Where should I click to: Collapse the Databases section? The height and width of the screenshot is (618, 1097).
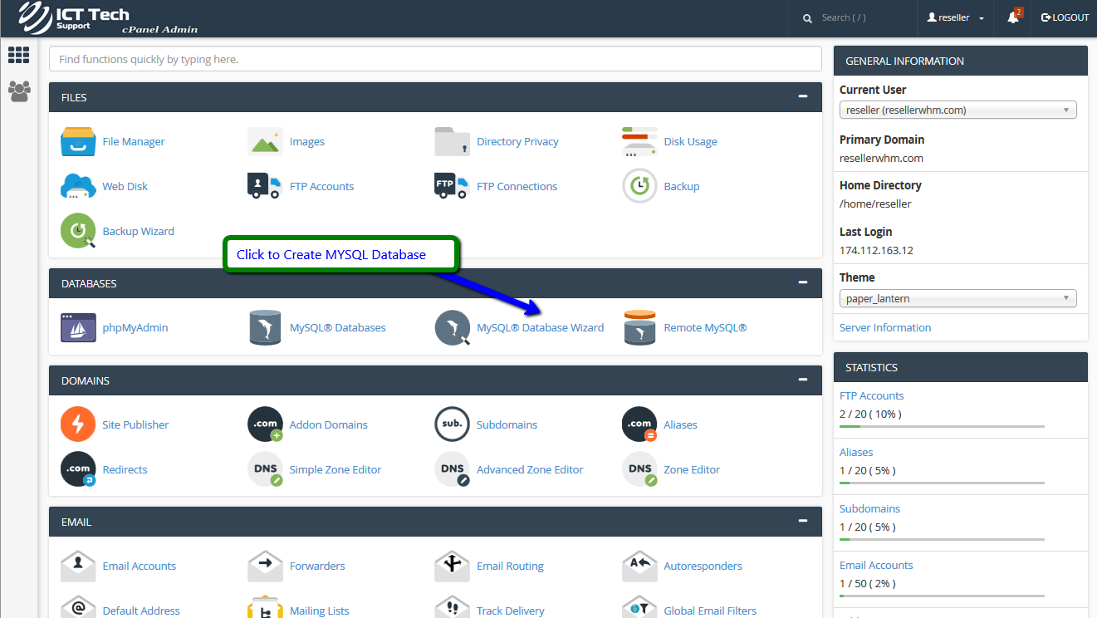point(802,282)
